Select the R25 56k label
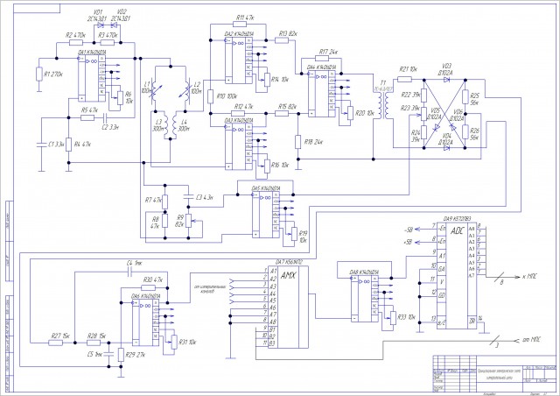 pyautogui.click(x=474, y=99)
